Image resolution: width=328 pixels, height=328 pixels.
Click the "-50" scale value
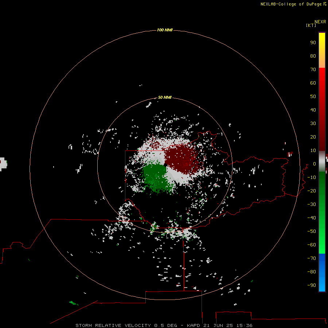pyautogui.click(x=312, y=231)
